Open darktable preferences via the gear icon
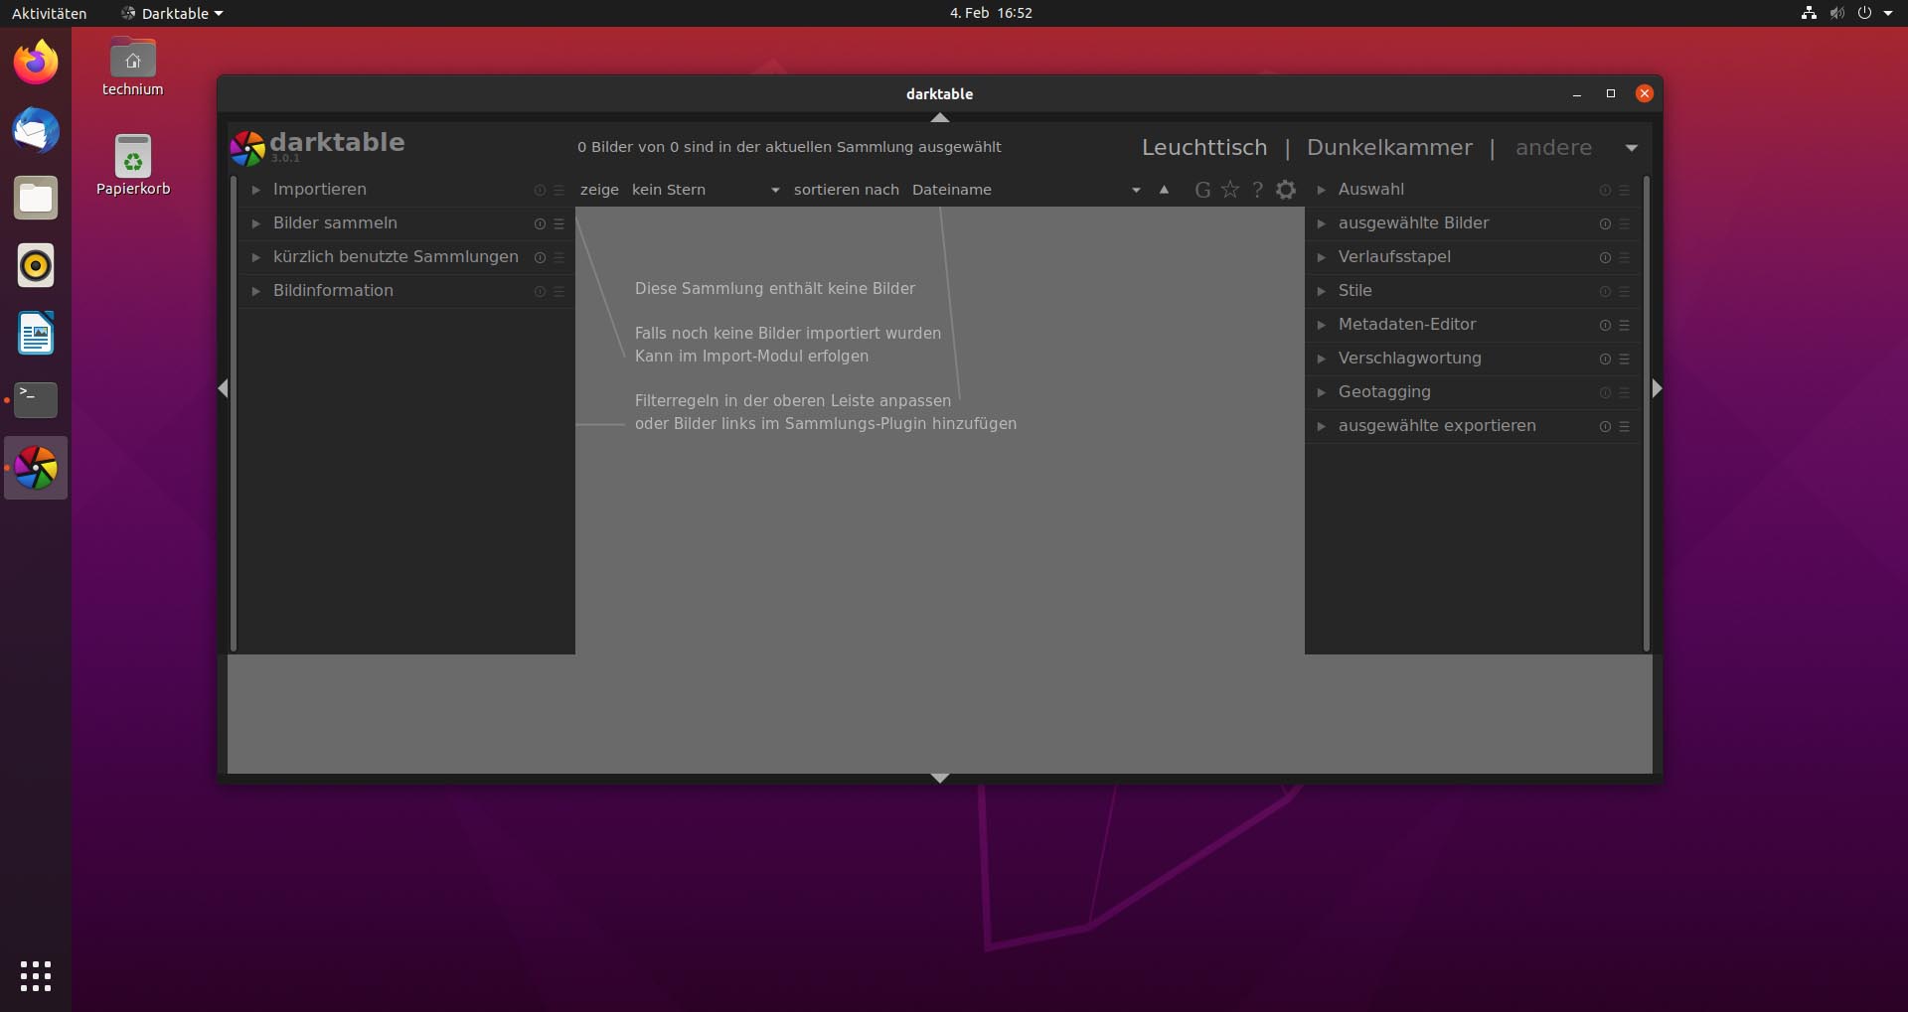Screen dimensions: 1908x1012 1286,190
